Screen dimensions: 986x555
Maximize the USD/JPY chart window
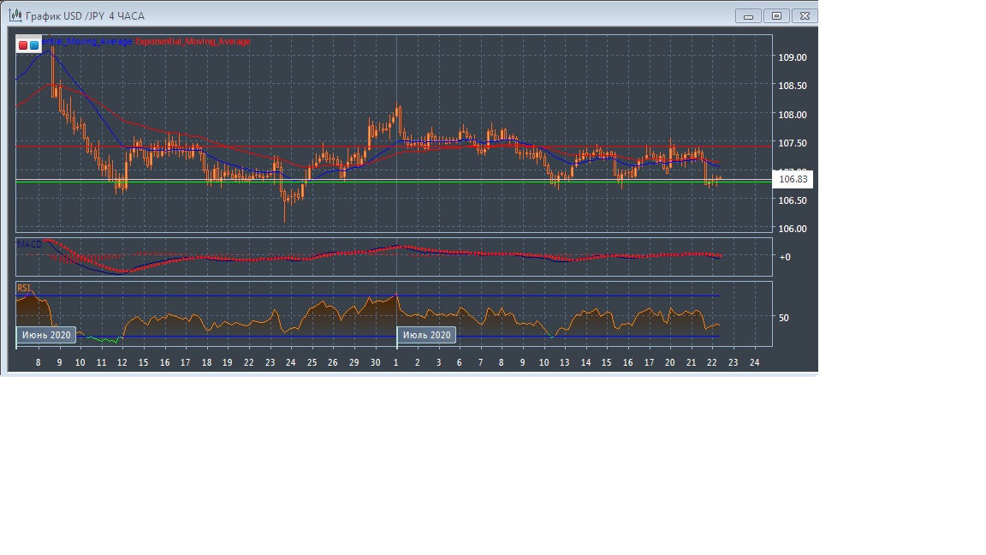tap(776, 15)
